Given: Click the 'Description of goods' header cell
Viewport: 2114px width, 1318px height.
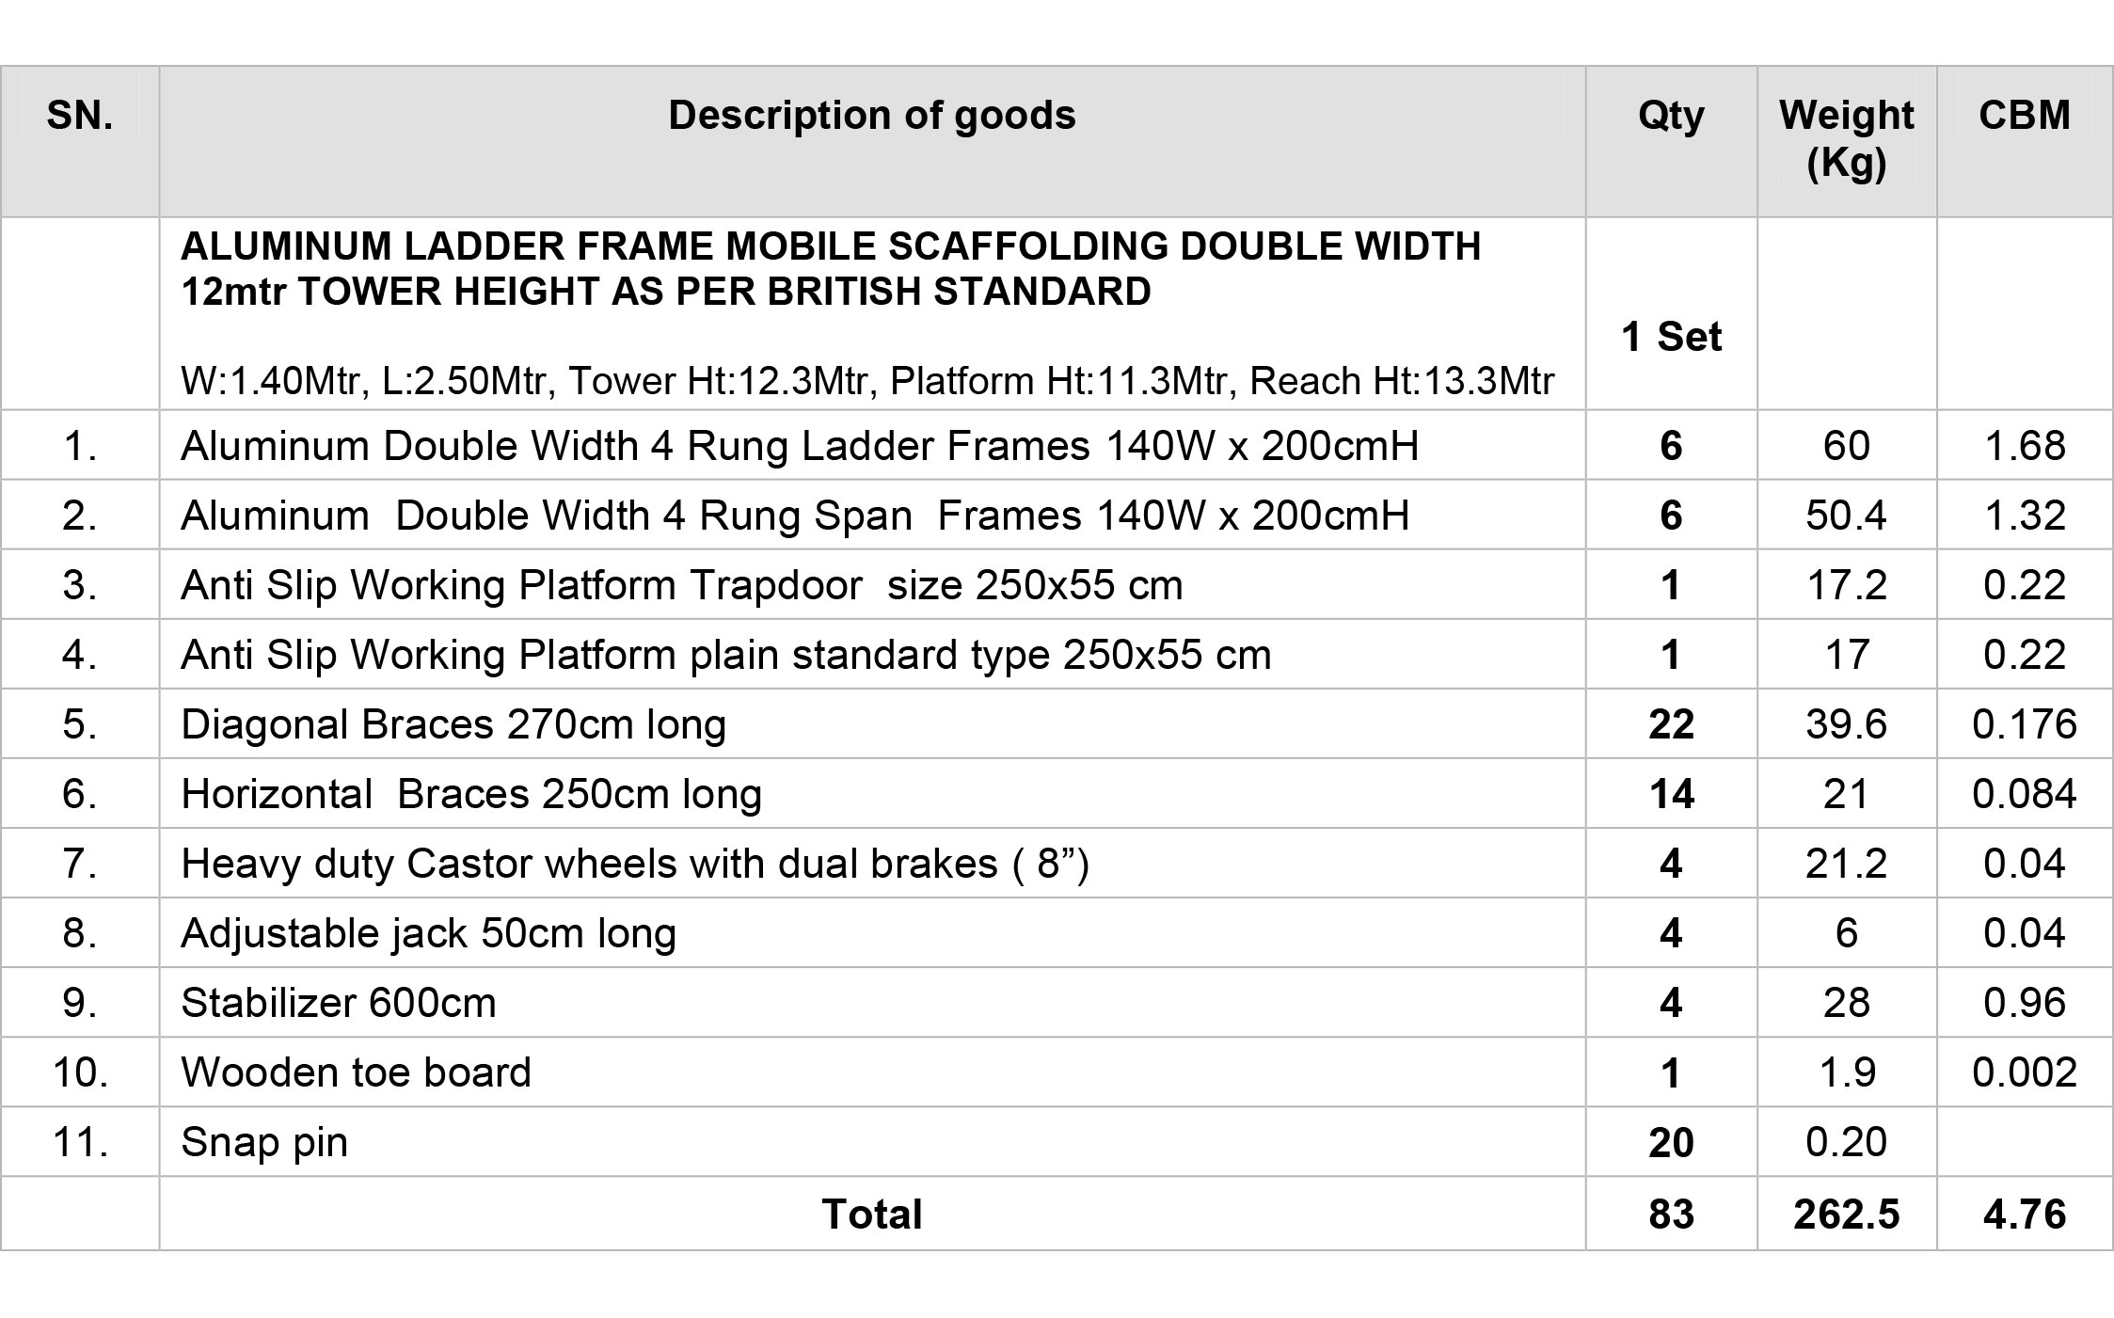Looking at the screenshot, I should click(872, 141).
